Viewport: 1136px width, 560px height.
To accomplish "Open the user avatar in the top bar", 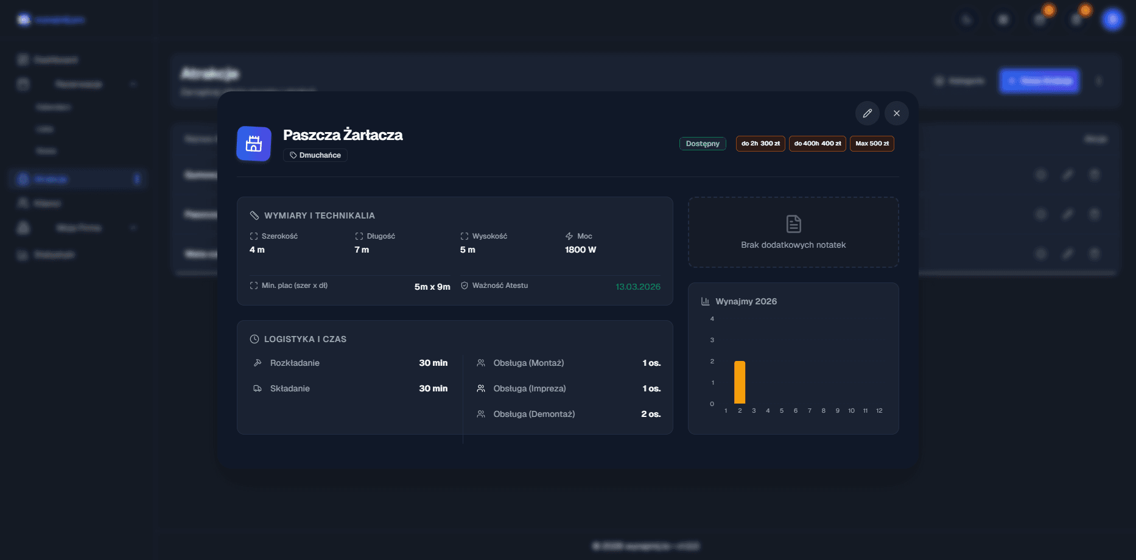I will pos(1112,20).
